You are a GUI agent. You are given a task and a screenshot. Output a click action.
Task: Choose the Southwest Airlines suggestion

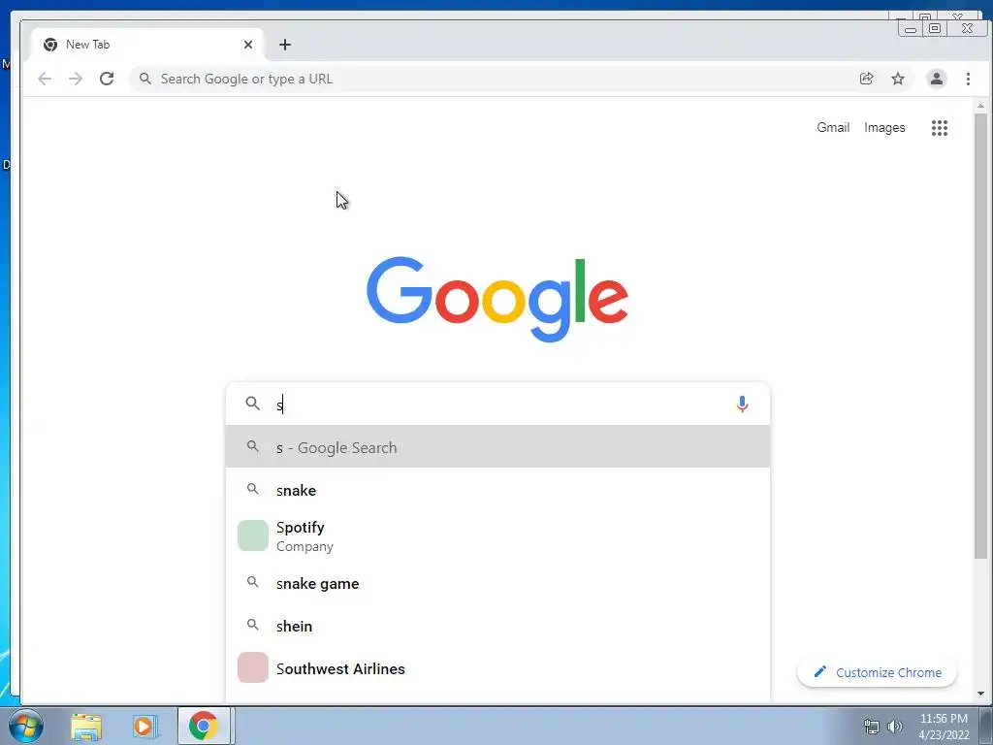pos(497,668)
